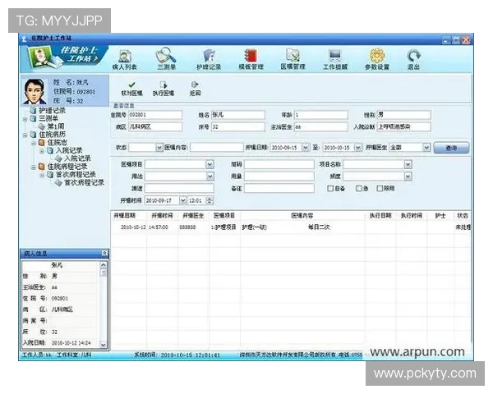Open the 参数设置 gear icon
Image resolution: width=493 pixels, height=394 pixels.
(x=377, y=59)
